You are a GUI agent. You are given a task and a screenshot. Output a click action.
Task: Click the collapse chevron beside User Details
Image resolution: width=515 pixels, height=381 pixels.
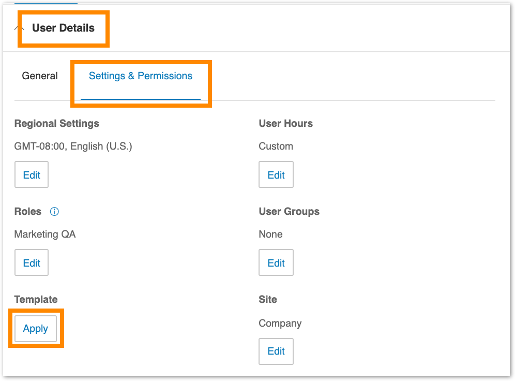pos(19,28)
